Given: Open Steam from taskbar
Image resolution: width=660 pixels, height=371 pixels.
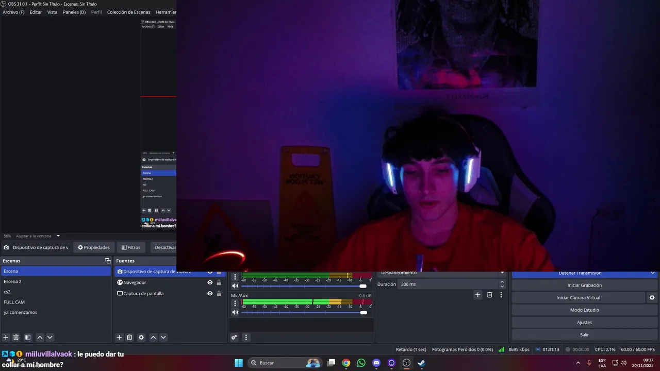Looking at the screenshot, I should coord(421,363).
